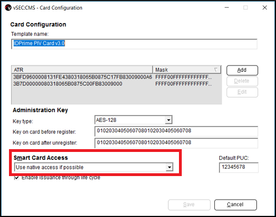Click the Mask column header

(x=187, y=70)
